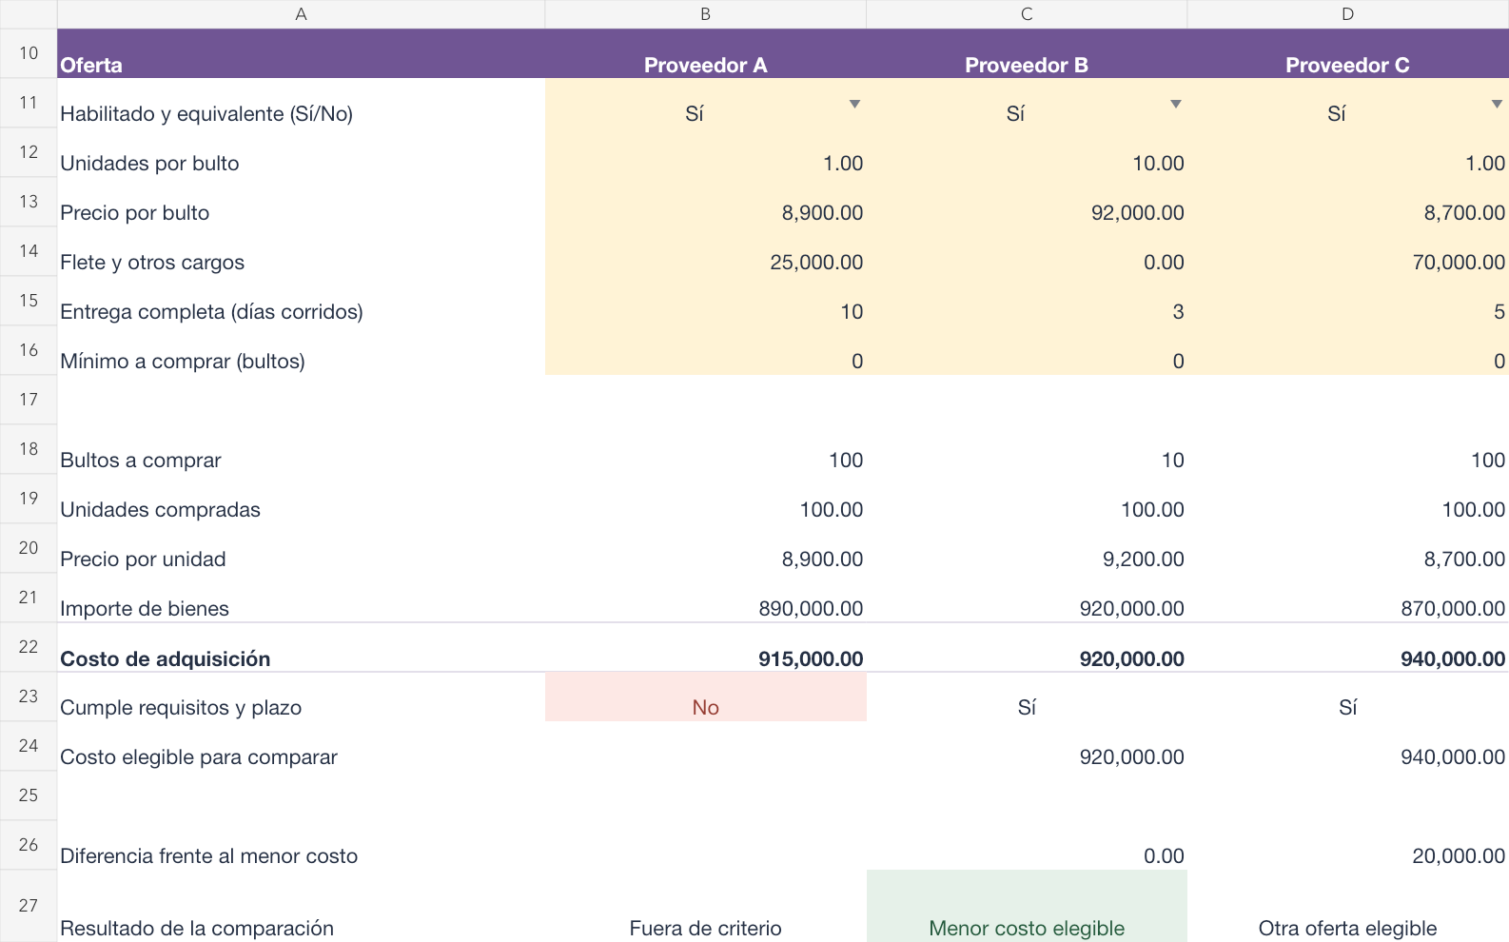
Task: Select row 10 header
Action: click(29, 53)
